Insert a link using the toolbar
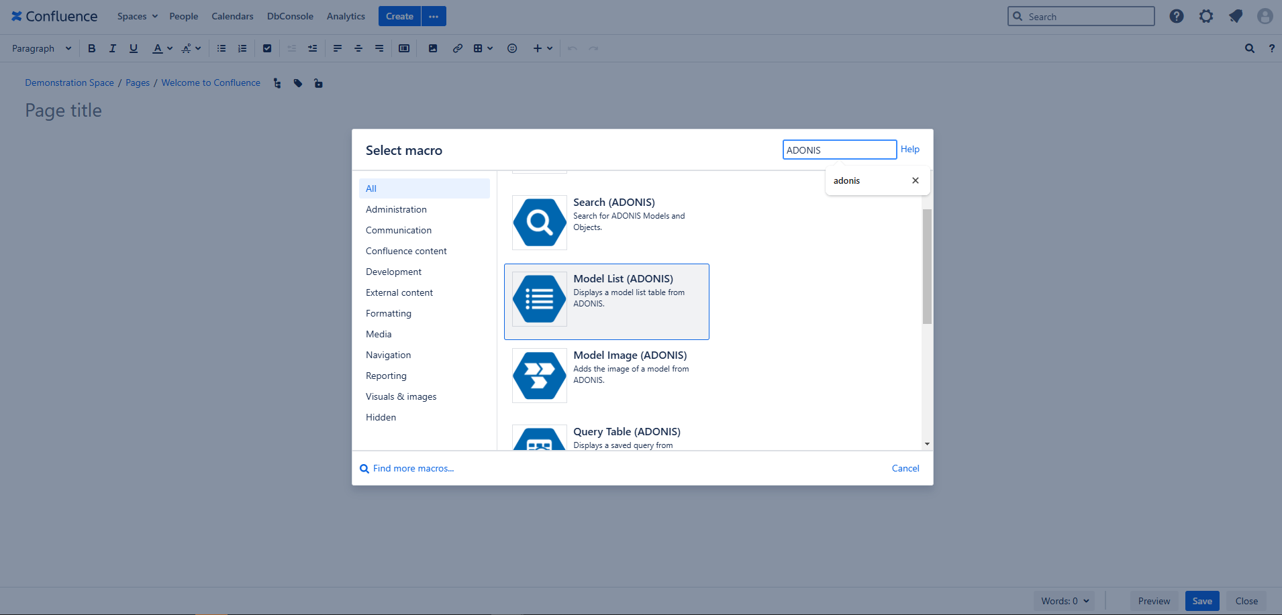Image resolution: width=1282 pixels, height=615 pixels. (458, 48)
